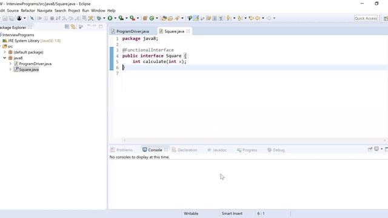Open dropdown next to Coverage icon
Screen dimensions: 388x218
coord(127,18)
